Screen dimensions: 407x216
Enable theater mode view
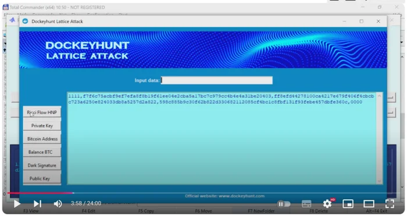point(369,204)
